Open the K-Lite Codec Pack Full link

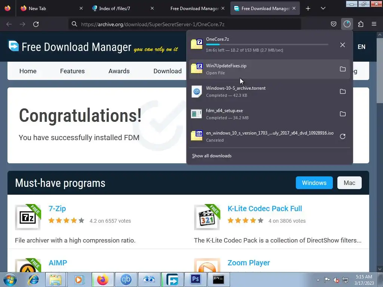[x=265, y=209]
